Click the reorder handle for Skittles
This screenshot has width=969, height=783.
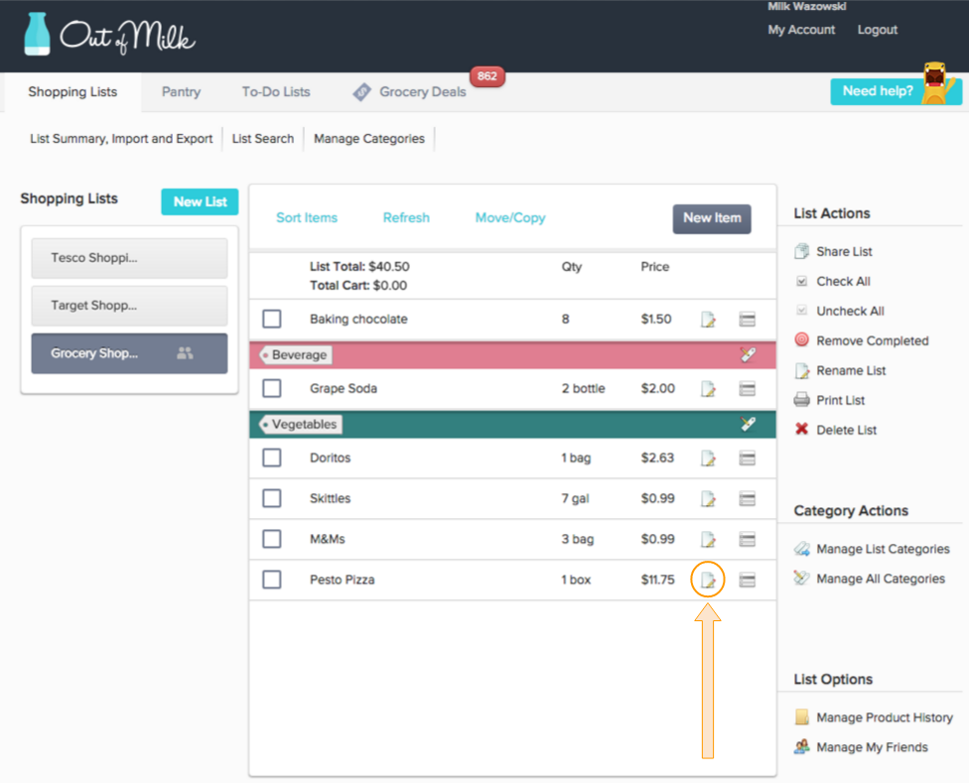coord(748,498)
